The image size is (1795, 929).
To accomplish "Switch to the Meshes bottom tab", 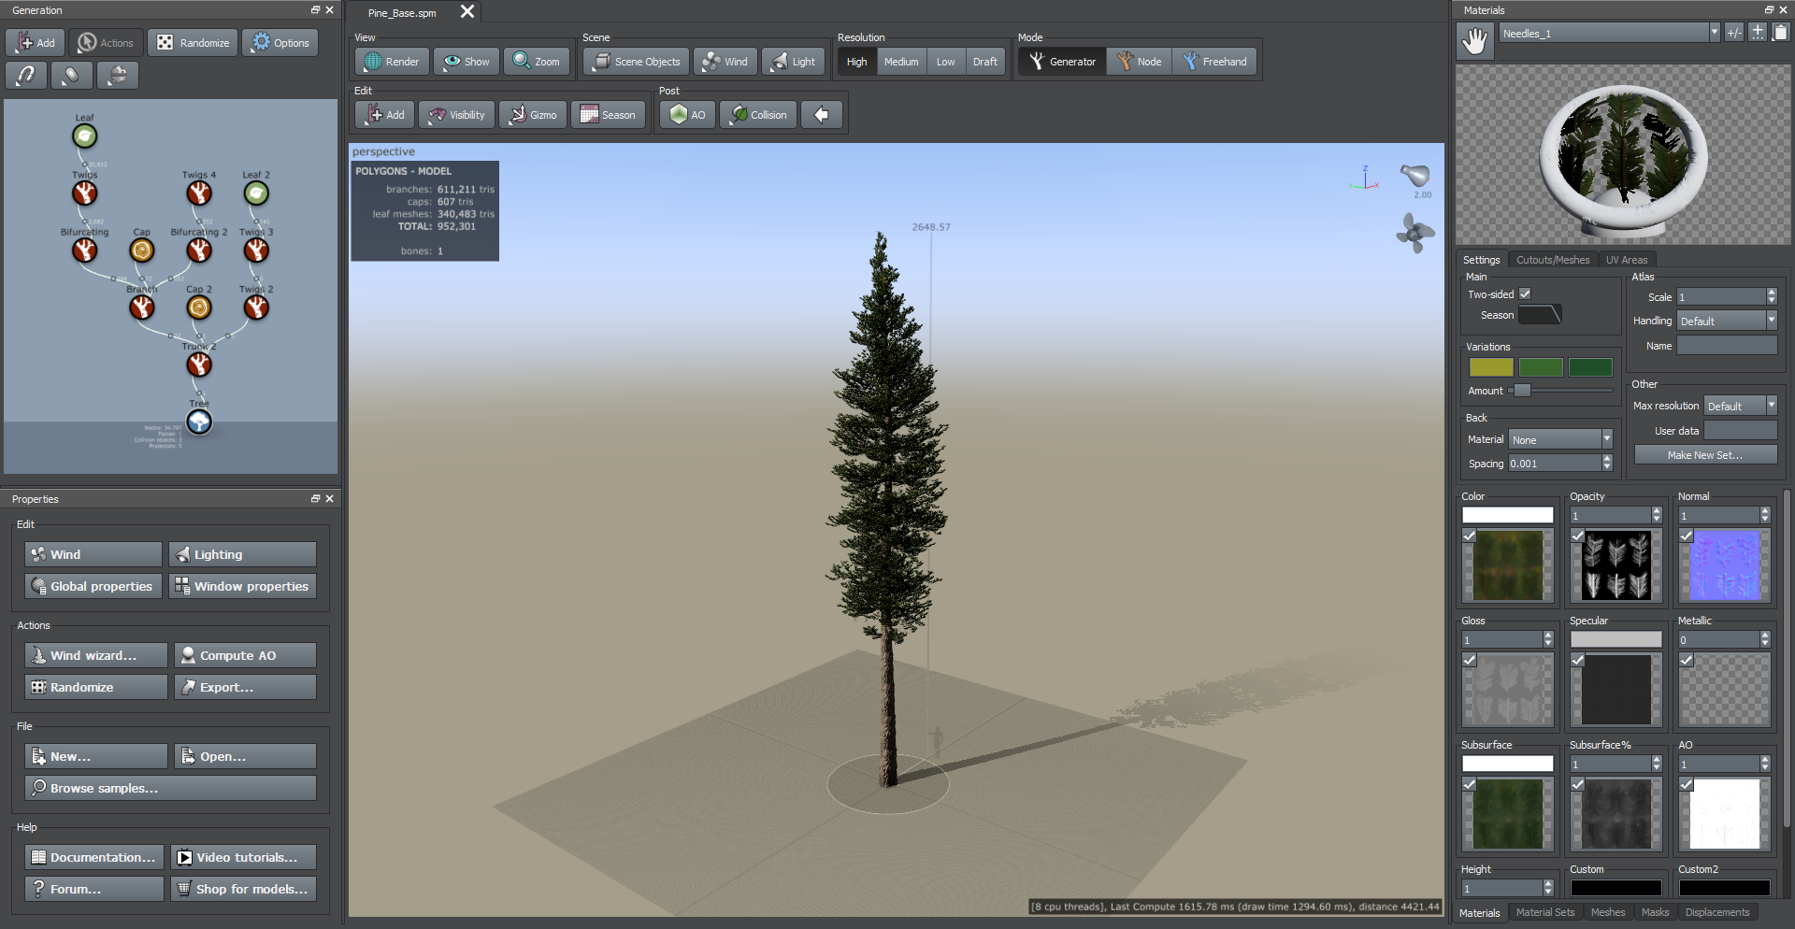I will tap(1608, 912).
